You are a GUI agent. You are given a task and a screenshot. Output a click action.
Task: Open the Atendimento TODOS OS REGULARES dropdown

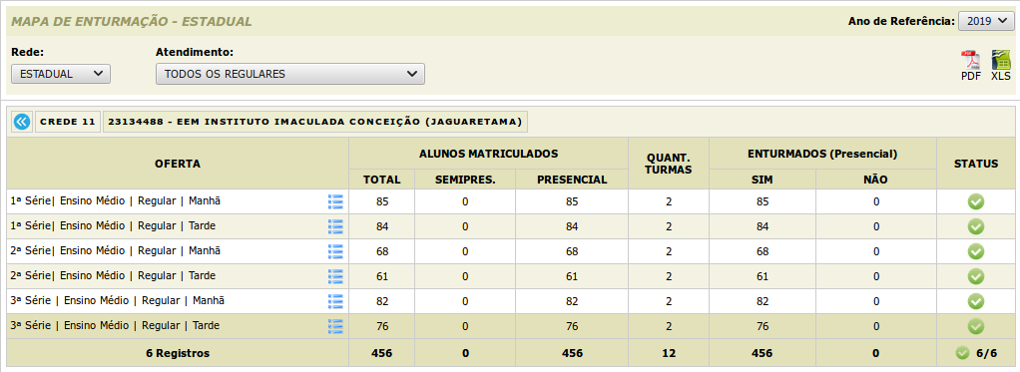tap(290, 74)
